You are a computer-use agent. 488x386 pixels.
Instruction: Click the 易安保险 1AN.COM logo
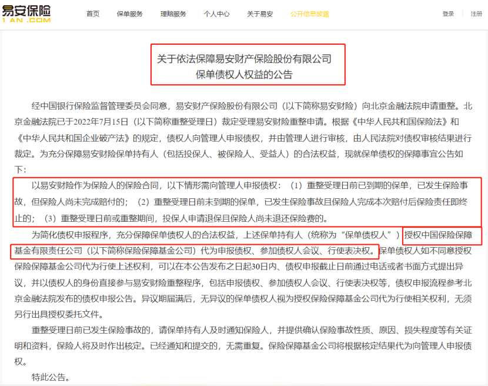(x=26, y=14)
